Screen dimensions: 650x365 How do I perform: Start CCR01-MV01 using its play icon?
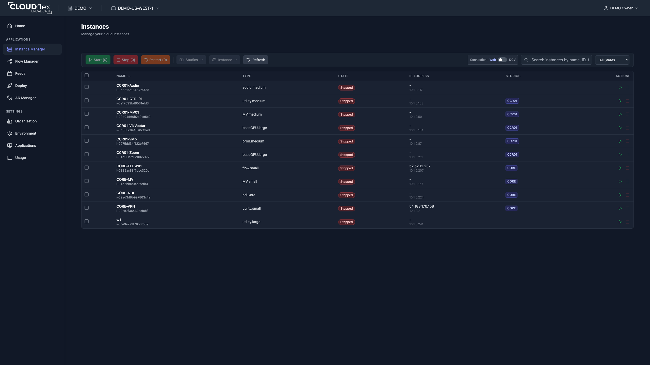pyautogui.click(x=620, y=114)
